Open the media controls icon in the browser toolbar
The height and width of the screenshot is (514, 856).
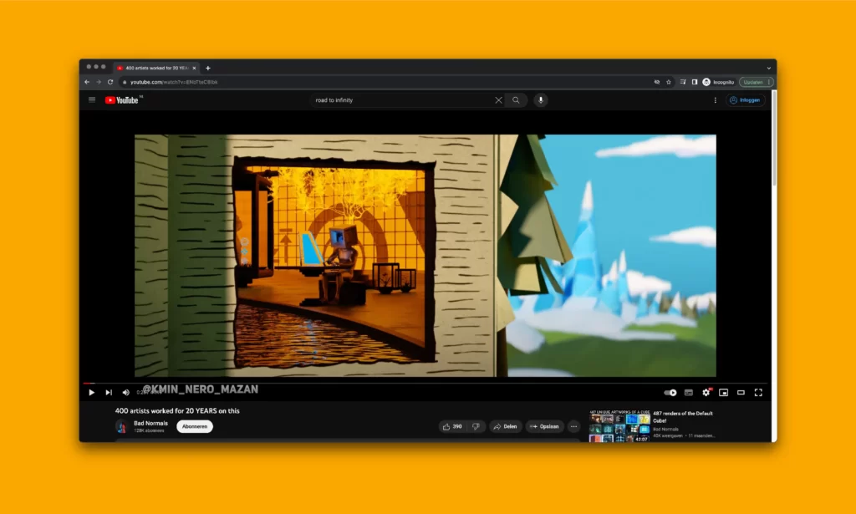coord(683,83)
